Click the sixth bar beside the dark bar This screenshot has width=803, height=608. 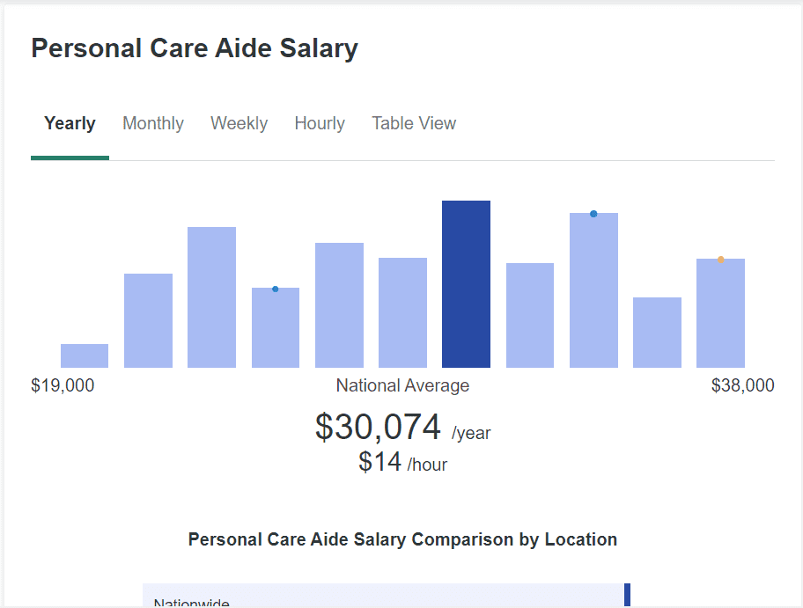click(402, 312)
